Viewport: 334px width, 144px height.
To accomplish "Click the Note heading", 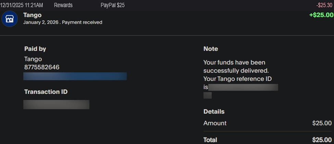I will [211, 49].
